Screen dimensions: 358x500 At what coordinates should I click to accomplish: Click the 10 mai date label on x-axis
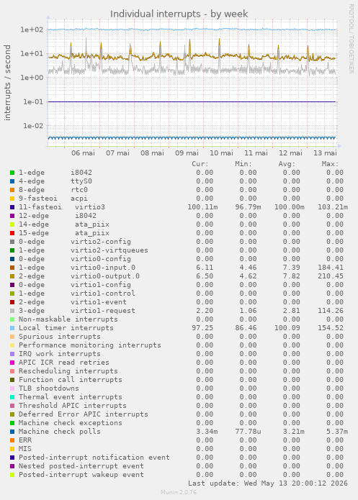coord(221,153)
